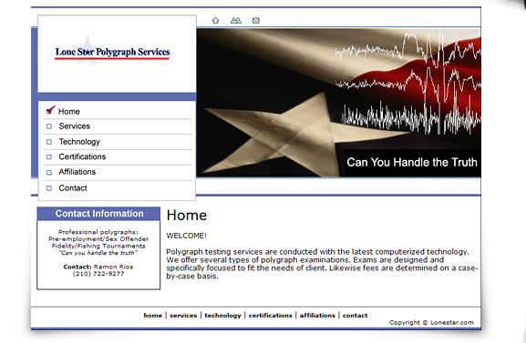Click the square bullet beside Services

click(49, 126)
